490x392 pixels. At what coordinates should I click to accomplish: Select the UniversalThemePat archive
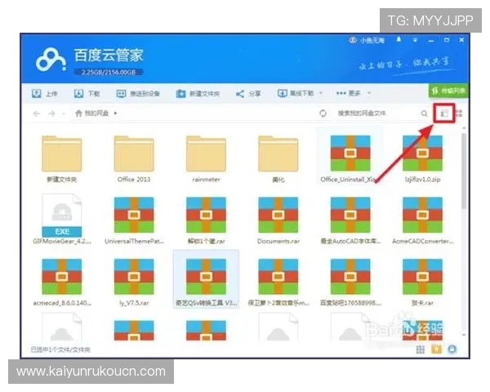134,220
